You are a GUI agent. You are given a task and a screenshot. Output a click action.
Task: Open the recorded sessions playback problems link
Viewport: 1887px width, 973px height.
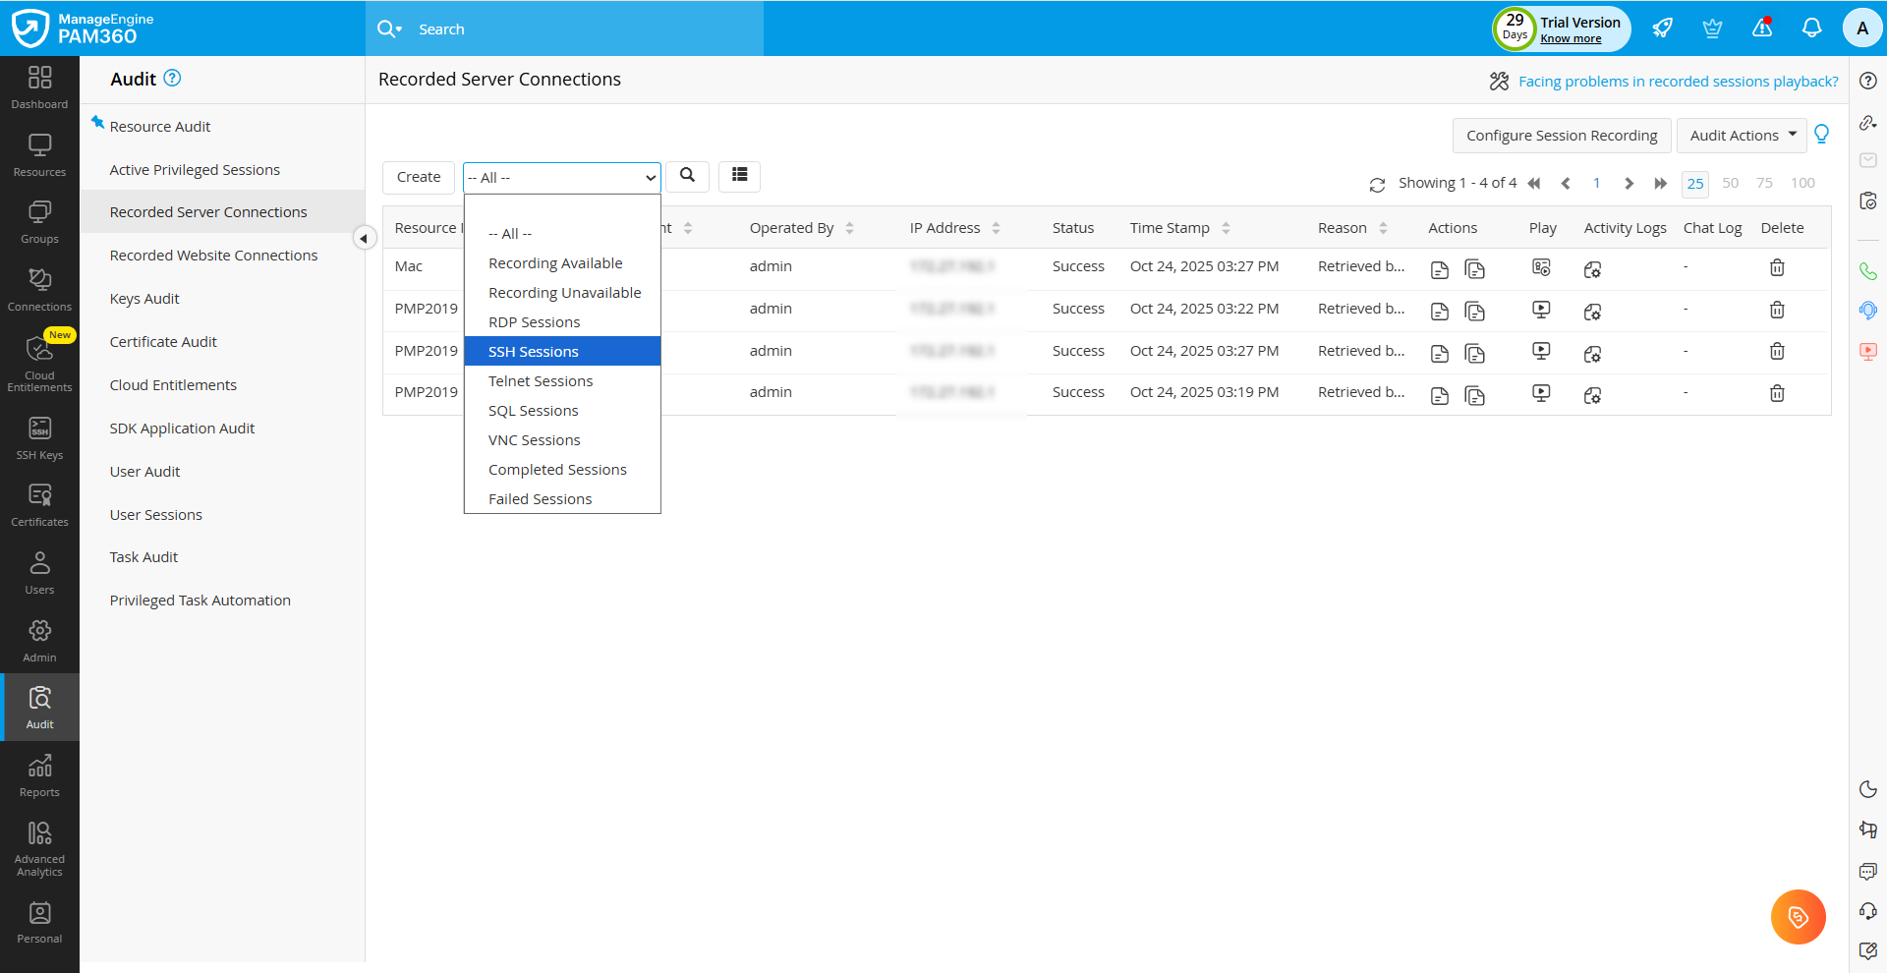pos(1678,82)
